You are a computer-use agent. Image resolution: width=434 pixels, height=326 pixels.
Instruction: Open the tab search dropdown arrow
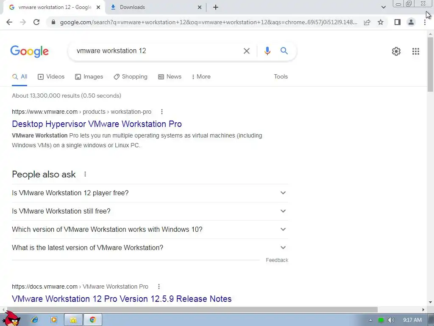click(383, 7)
